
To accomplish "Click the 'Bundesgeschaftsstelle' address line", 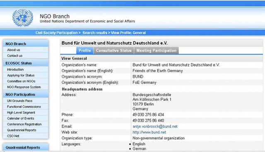I will (x=152, y=95).
